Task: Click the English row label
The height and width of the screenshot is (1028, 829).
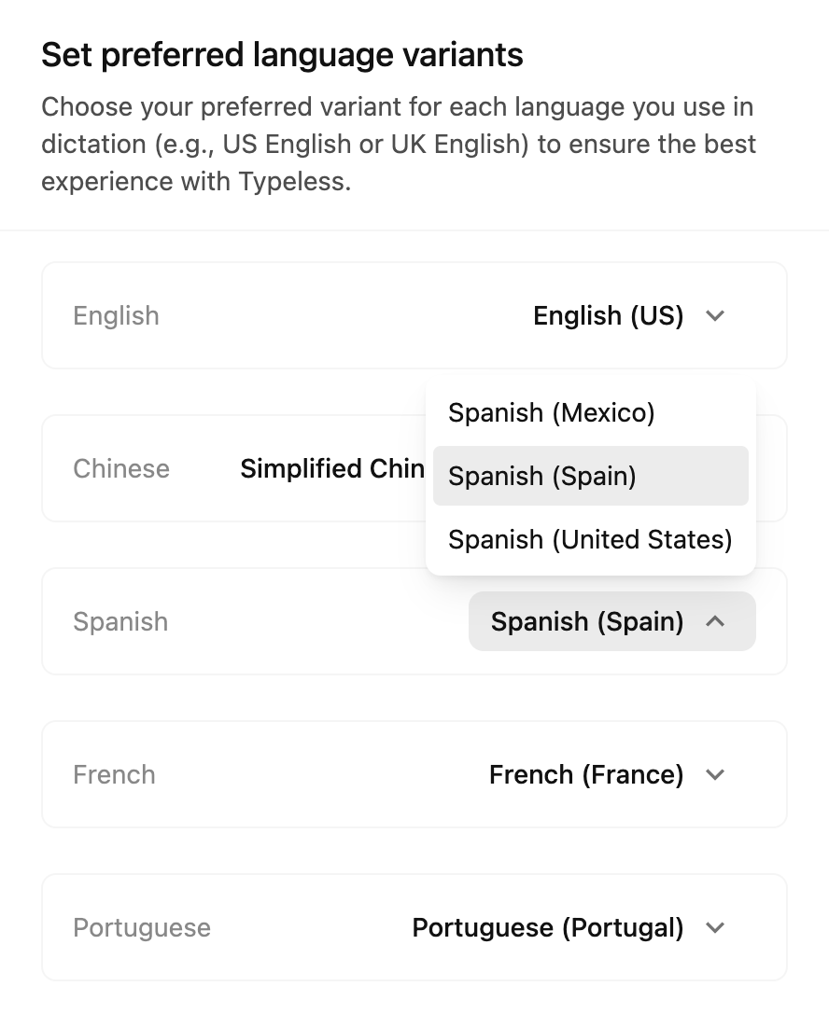Action: tap(116, 315)
